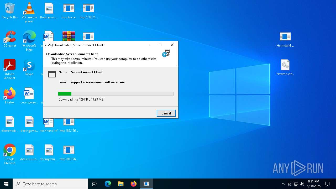Select the countyway... Word document
This screenshot has width=336, height=189.
(x=29, y=96)
